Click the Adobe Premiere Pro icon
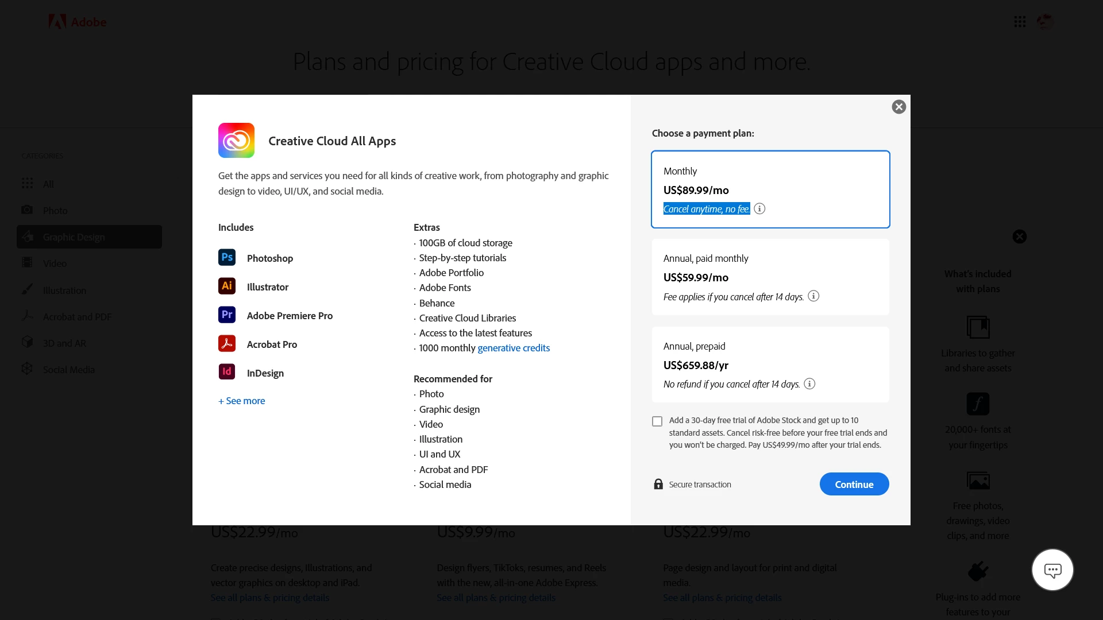Viewport: 1103px width, 620px height. 227,315
